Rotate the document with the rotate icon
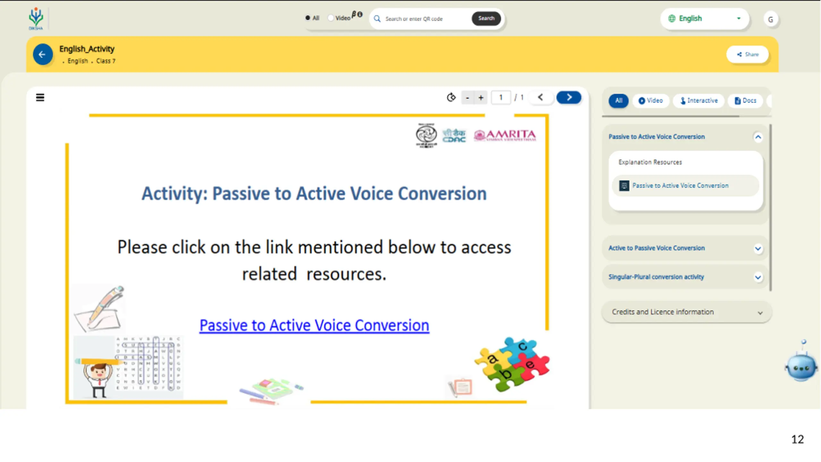The image size is (821, 462). pos(451,97)
